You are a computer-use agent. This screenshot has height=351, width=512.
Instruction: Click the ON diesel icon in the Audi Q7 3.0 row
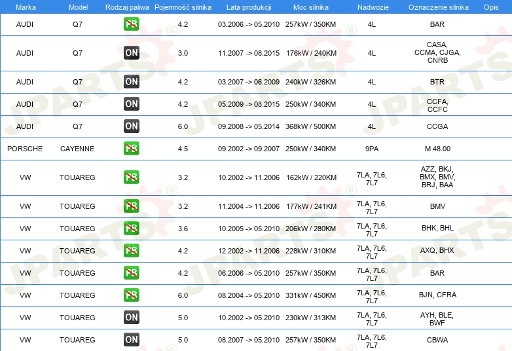point(132,54)
